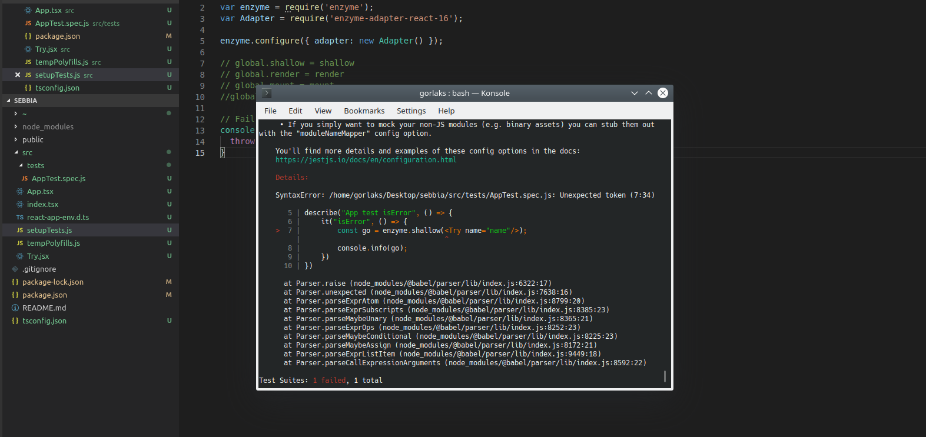Open Konsole Settings menu
The height and width of the screenshot is (437, 926).
[411, 111]
